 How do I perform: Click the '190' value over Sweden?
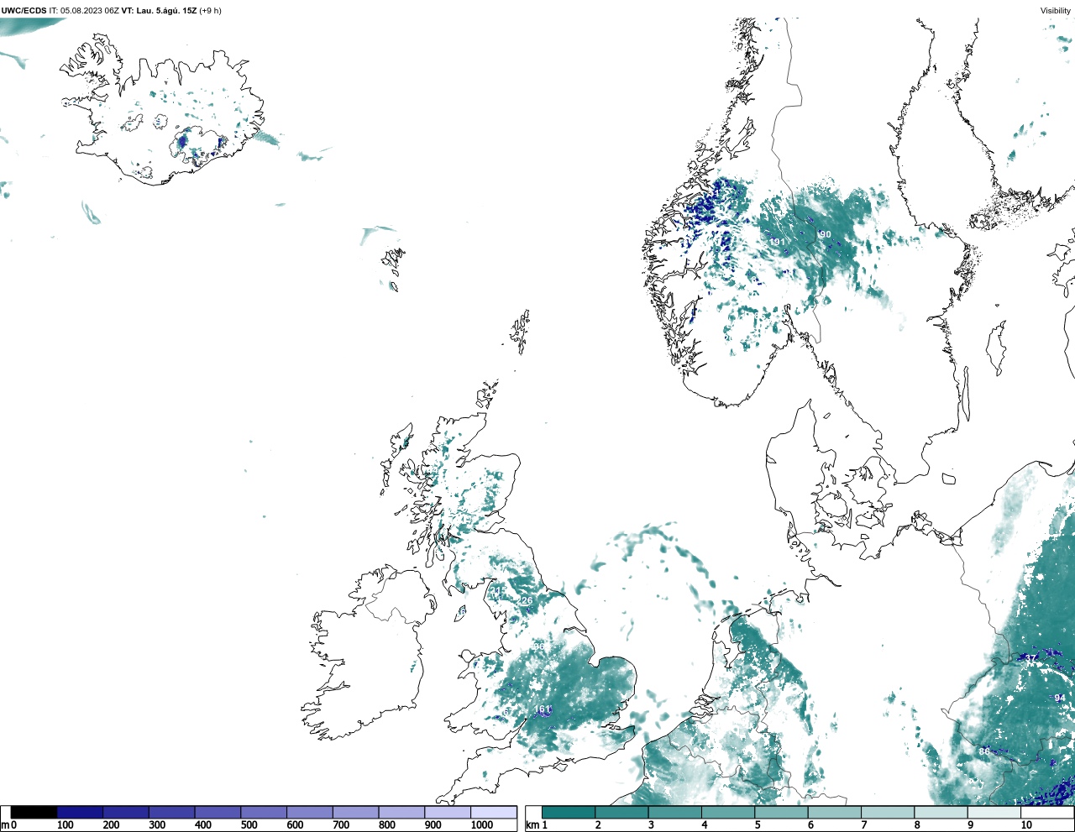[824, 234]
